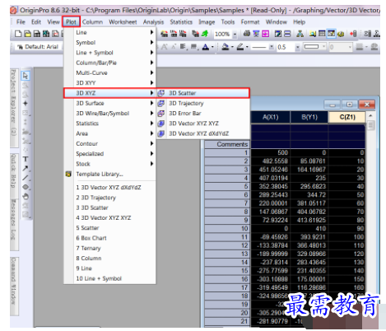Click the network hierarchy toolbar icon
386x331 pixels.
click(x=300, y=34)
